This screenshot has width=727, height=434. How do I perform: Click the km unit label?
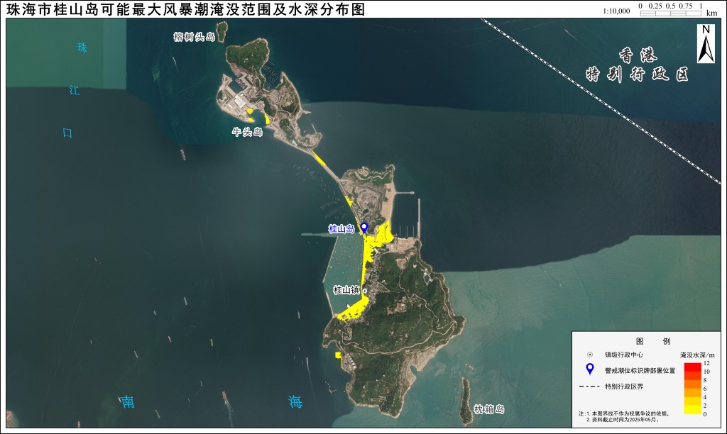711,13
